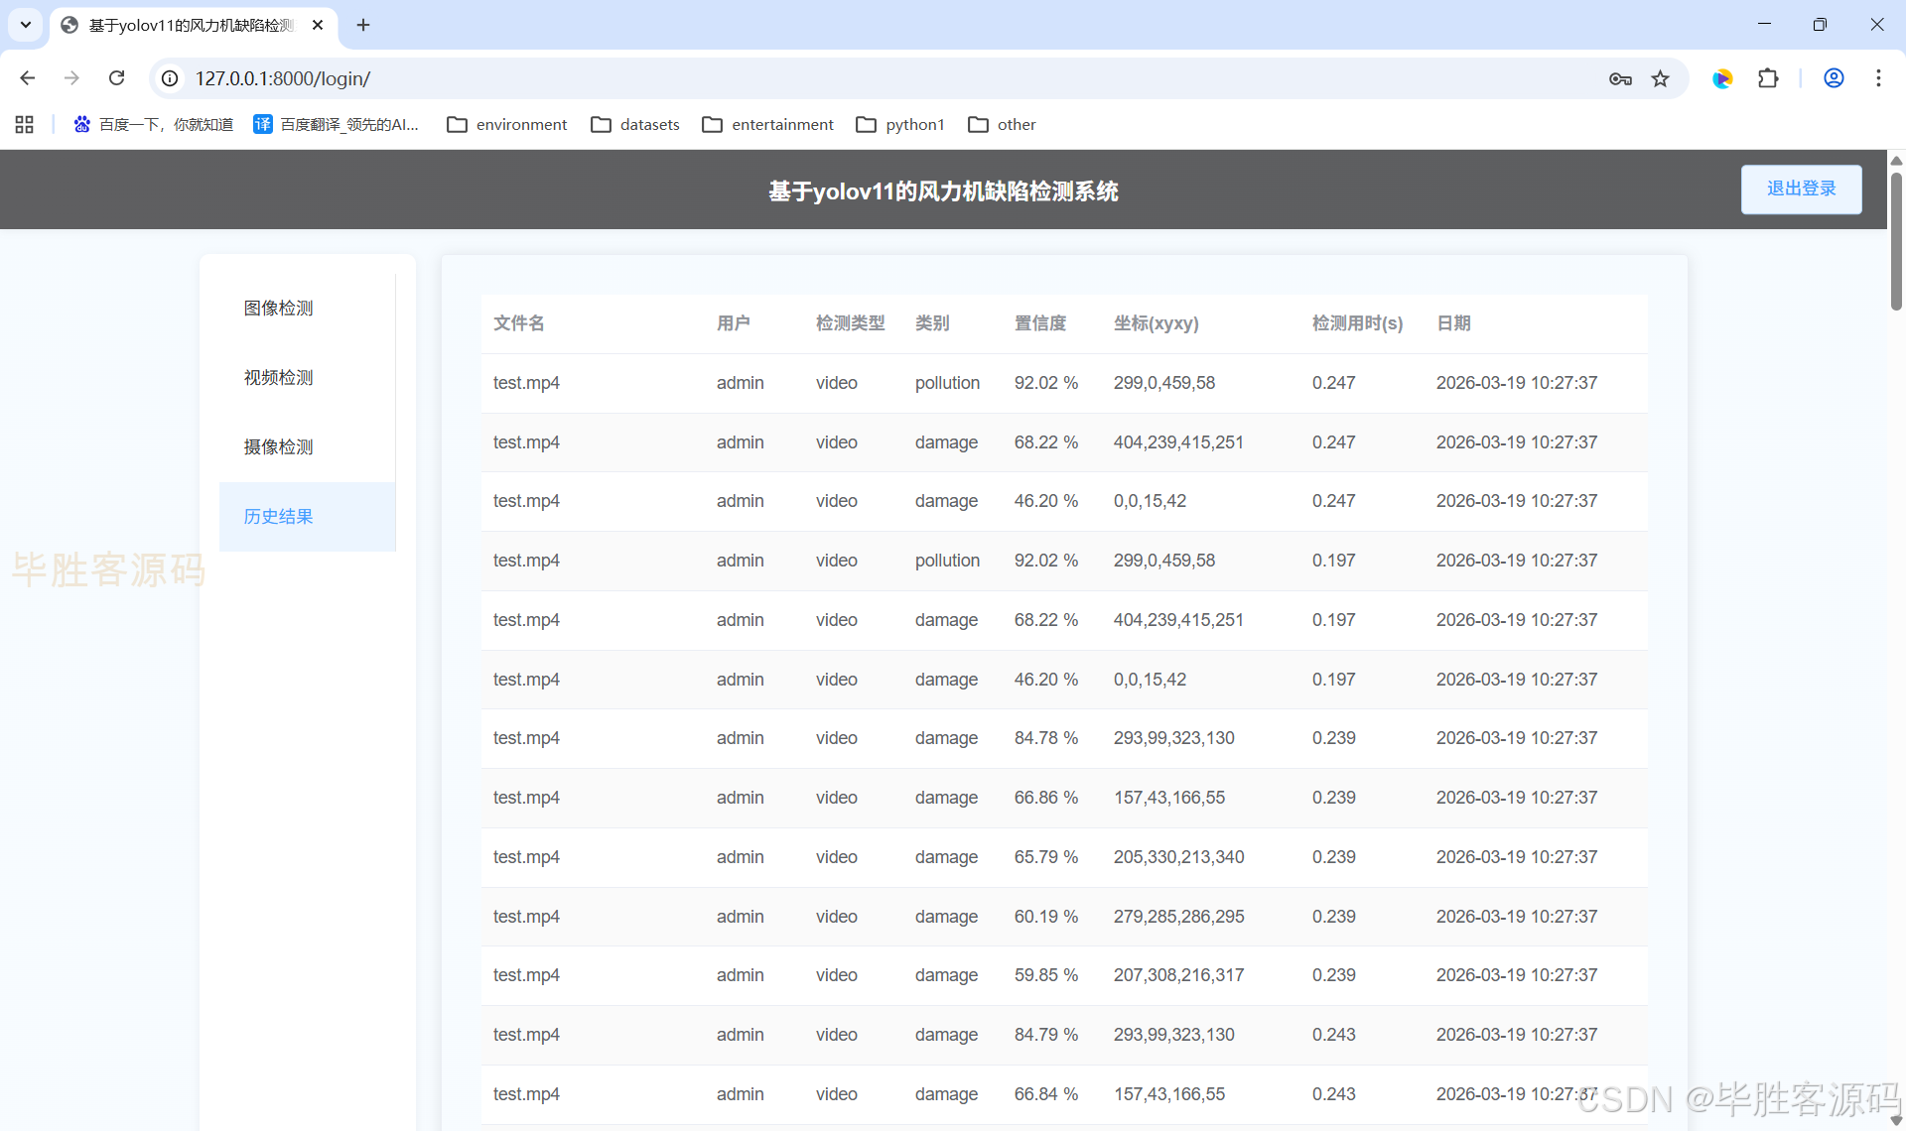1906x1131 pixels.
Task: Open the datasets bookmark folder
Action: pyautogui.click(x=635, y=124)
